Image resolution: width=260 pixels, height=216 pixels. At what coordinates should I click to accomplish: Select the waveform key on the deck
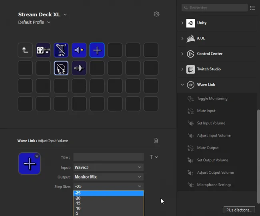pyautogui.click(x=79, y=68)
